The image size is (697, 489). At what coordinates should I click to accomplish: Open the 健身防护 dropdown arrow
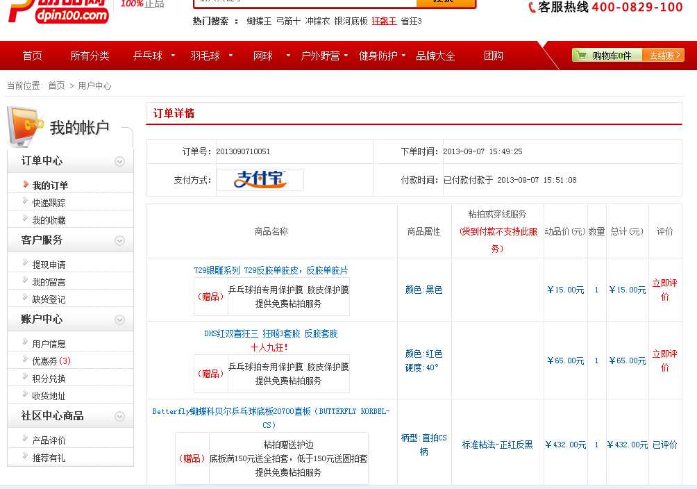point(403,56)
